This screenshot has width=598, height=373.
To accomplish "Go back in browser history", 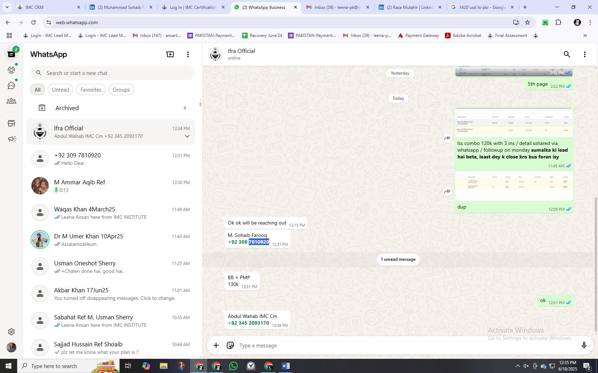I will click(x=8, y=22).
